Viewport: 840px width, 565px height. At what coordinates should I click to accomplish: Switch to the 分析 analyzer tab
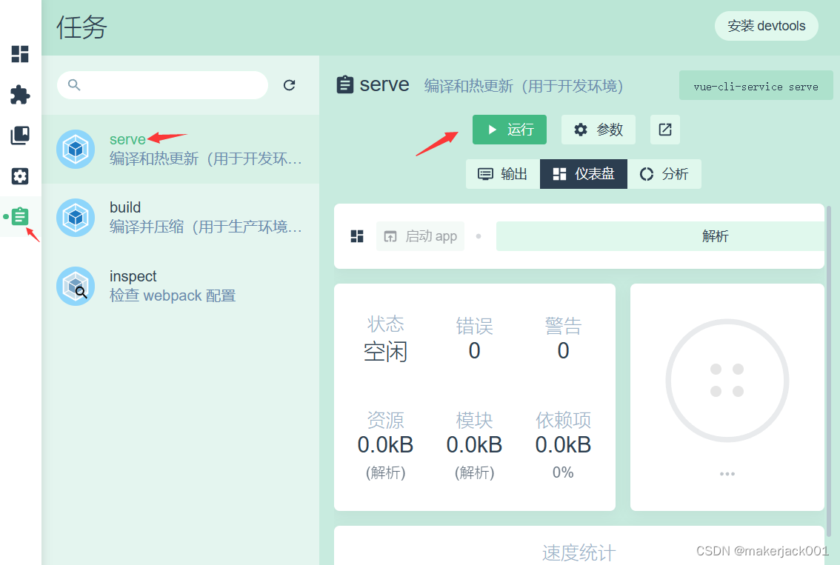(664, 174)
